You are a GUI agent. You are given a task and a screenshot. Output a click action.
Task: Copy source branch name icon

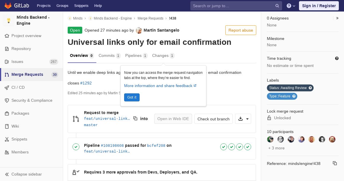tap(135, 118)
